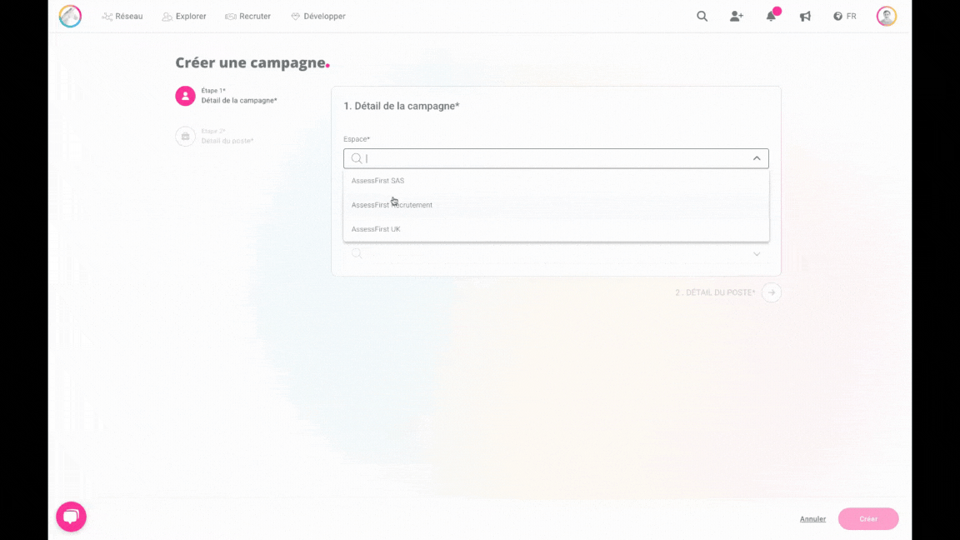Click the AssessFirst logo in top-left
Image resolution: width=960 pixels, height=540 pixels.
(70, 16)
